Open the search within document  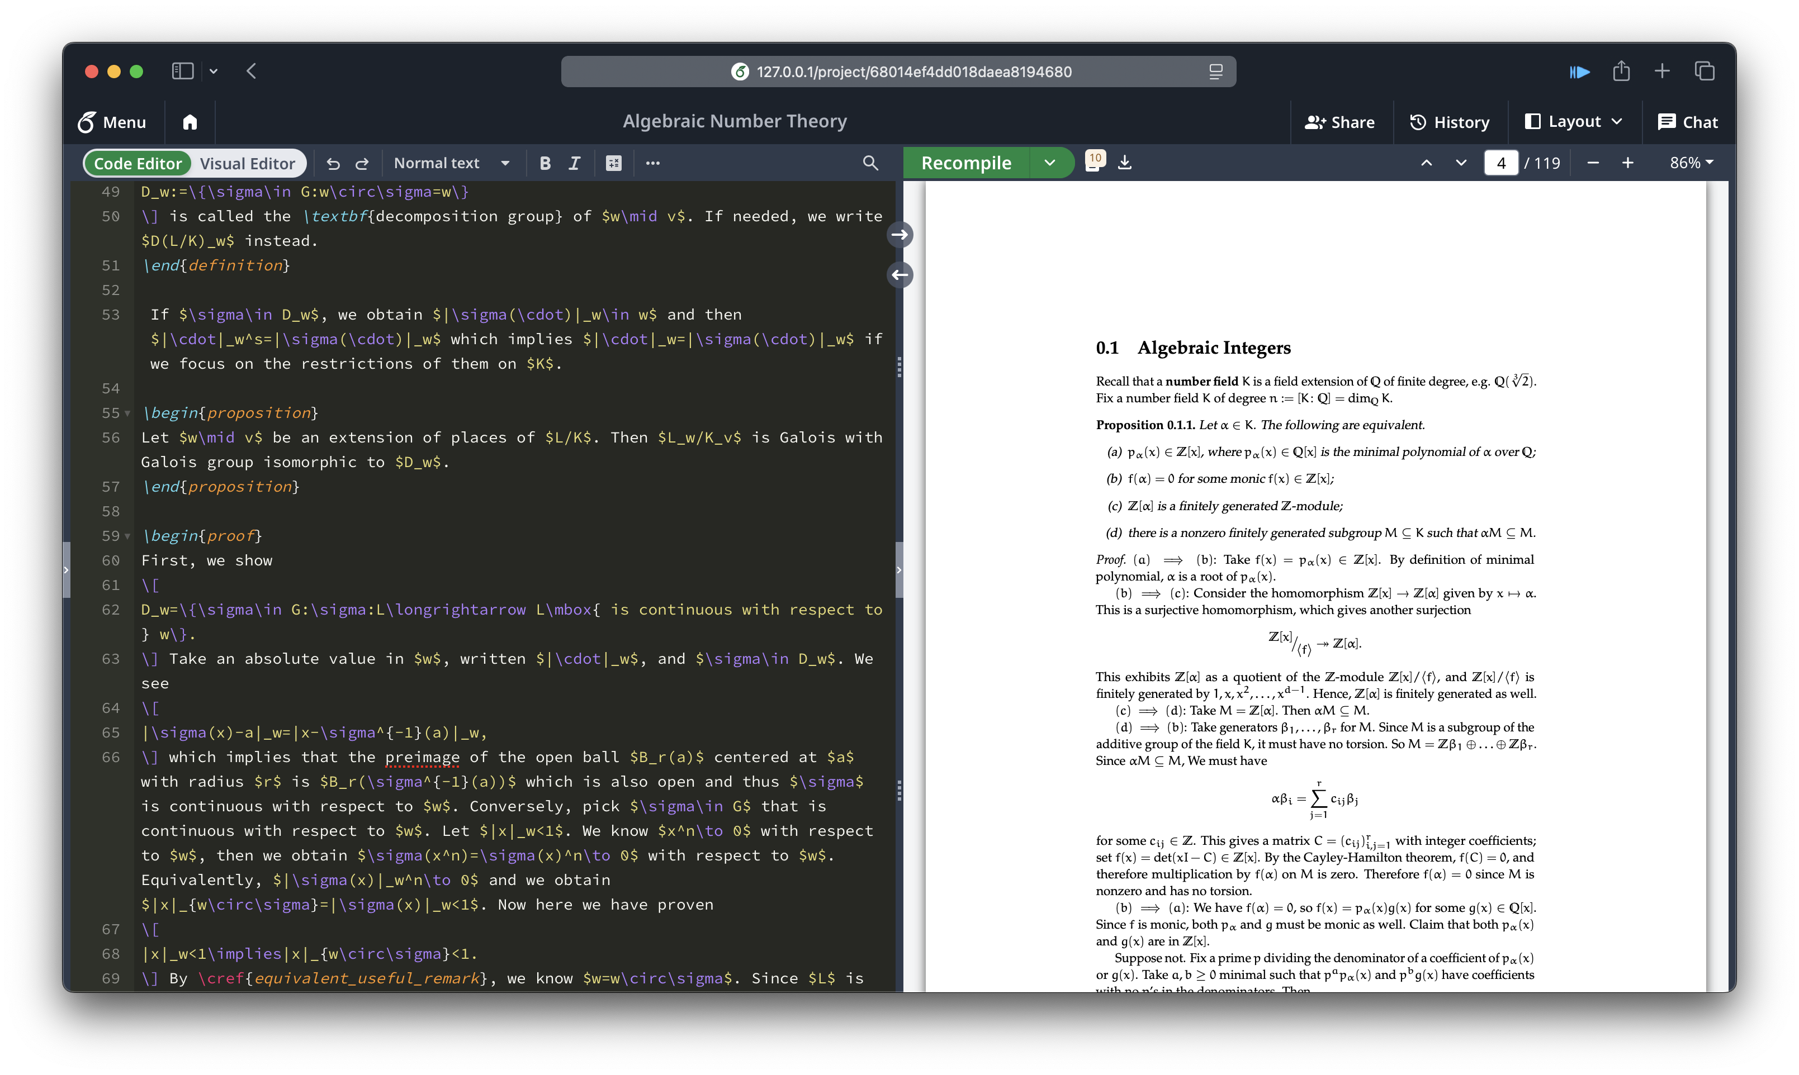870,163
